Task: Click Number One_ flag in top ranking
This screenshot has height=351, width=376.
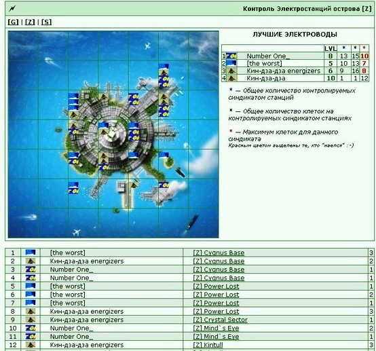Action: click(231, 56)
